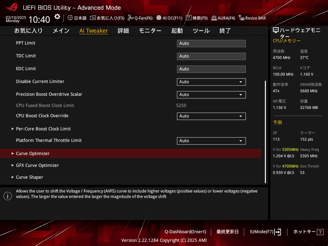Image resolution: width=328 pixels, height=246 pixels.
Task: Open the 起動 tab
Action: 177,30
